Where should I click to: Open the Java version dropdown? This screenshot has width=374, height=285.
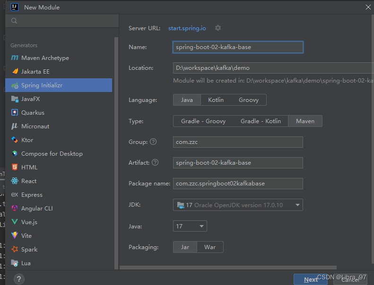(x=190, y=226)
